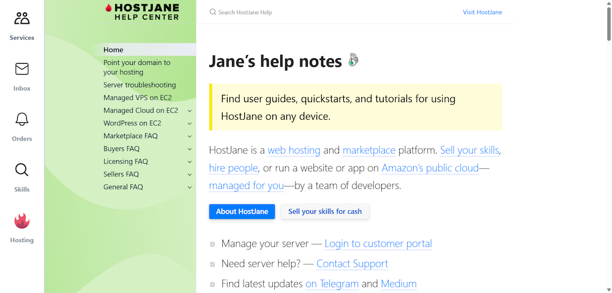Viewport: 612px width, 293px height.
Task: Open the Skills magnifier icon
Action: (x=22, y=170)
